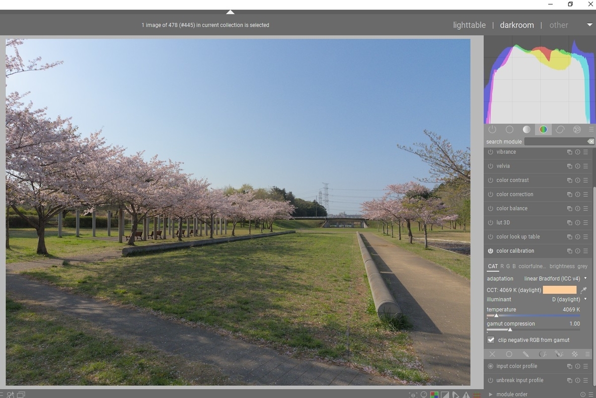Click the darkroom view label
Screen dimensions: 596x398
517,25
